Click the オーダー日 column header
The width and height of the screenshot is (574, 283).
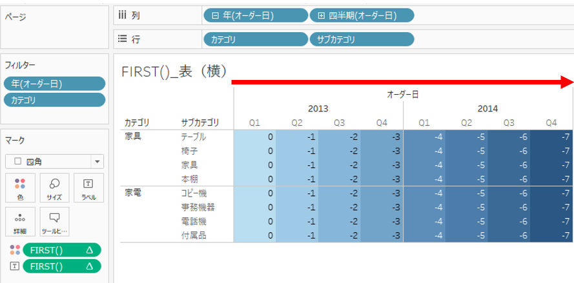[x=403, y=95]
